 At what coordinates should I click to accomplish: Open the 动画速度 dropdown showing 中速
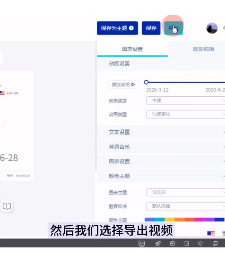click(x=185, y=101)
